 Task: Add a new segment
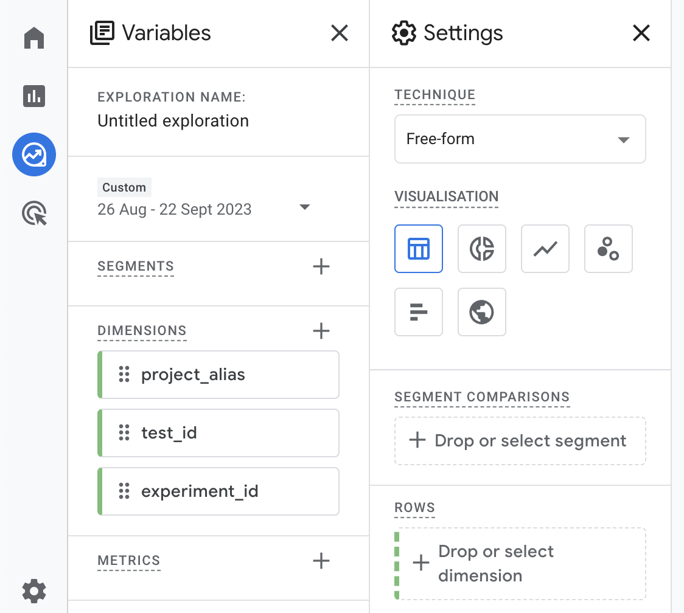(321, 266)
